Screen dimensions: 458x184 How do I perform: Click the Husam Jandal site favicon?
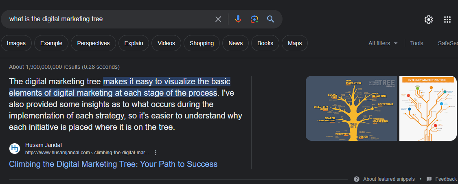15,149
